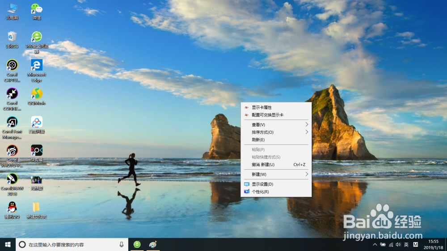
Task: Choose 显示卡属性 in the context menu
Action: click(276, 107)
